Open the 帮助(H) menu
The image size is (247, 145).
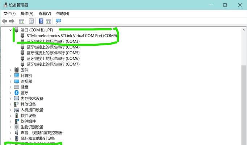point(63,13)
